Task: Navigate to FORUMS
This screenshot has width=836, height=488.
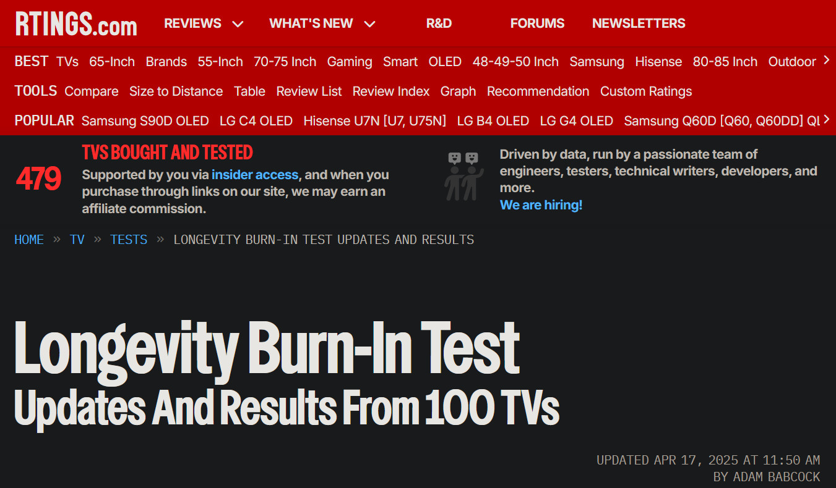Action: pos(537,23)
